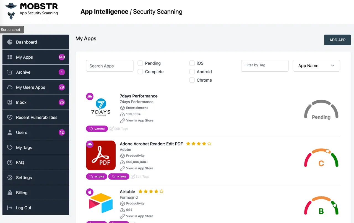Check Recent Vulnerabilities
Viewport: 354px width, 223px height.
37,117
